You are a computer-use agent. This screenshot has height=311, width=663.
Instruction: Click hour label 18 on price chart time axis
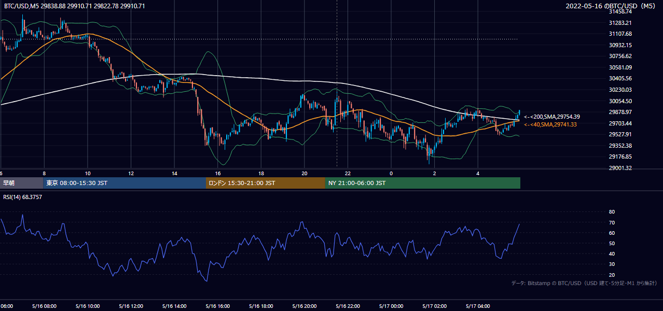[261, 173]
